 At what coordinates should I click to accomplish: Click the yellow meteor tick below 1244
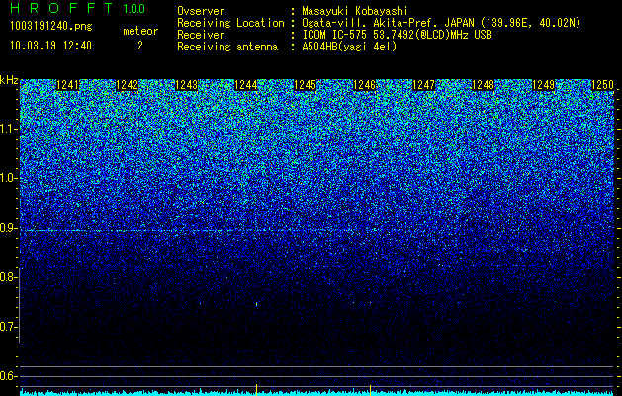[257, 390]
